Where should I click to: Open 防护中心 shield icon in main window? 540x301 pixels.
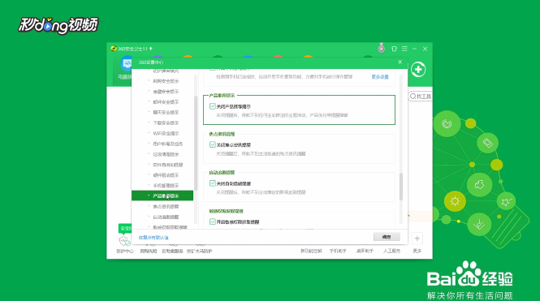(x=125, y=241)
